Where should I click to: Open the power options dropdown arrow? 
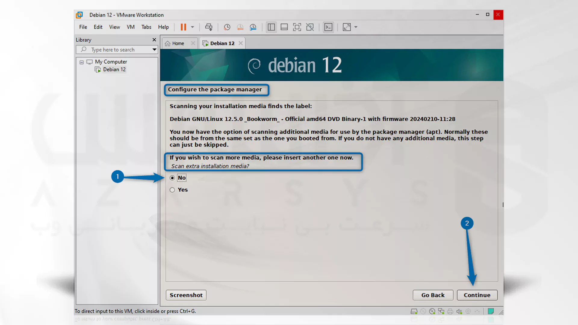[192, 27]
